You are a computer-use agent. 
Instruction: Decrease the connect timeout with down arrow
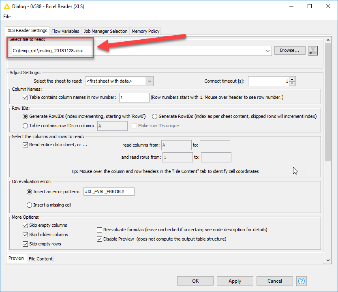[x=292, y=83]
